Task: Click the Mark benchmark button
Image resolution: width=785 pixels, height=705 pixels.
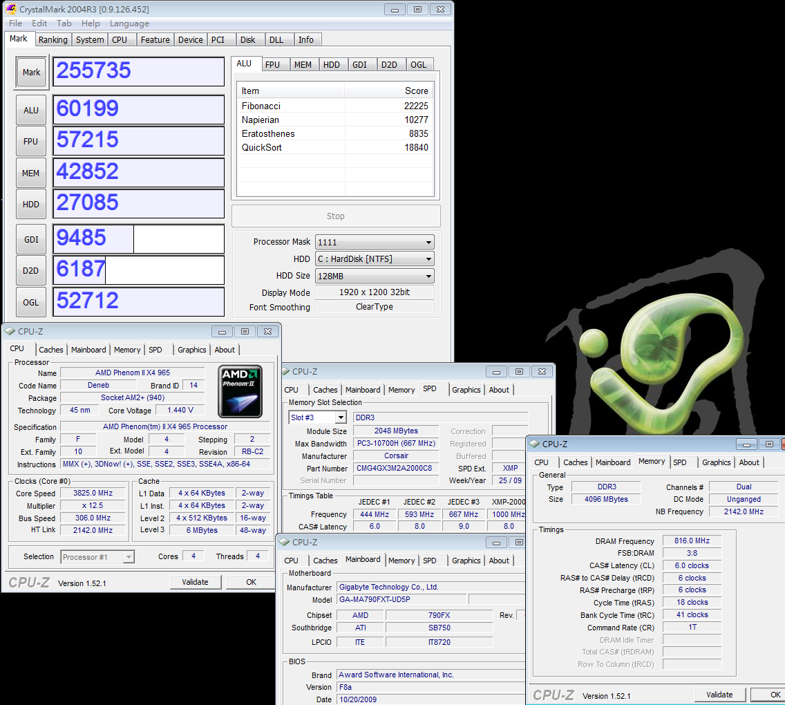Action: tap(31, 73)
